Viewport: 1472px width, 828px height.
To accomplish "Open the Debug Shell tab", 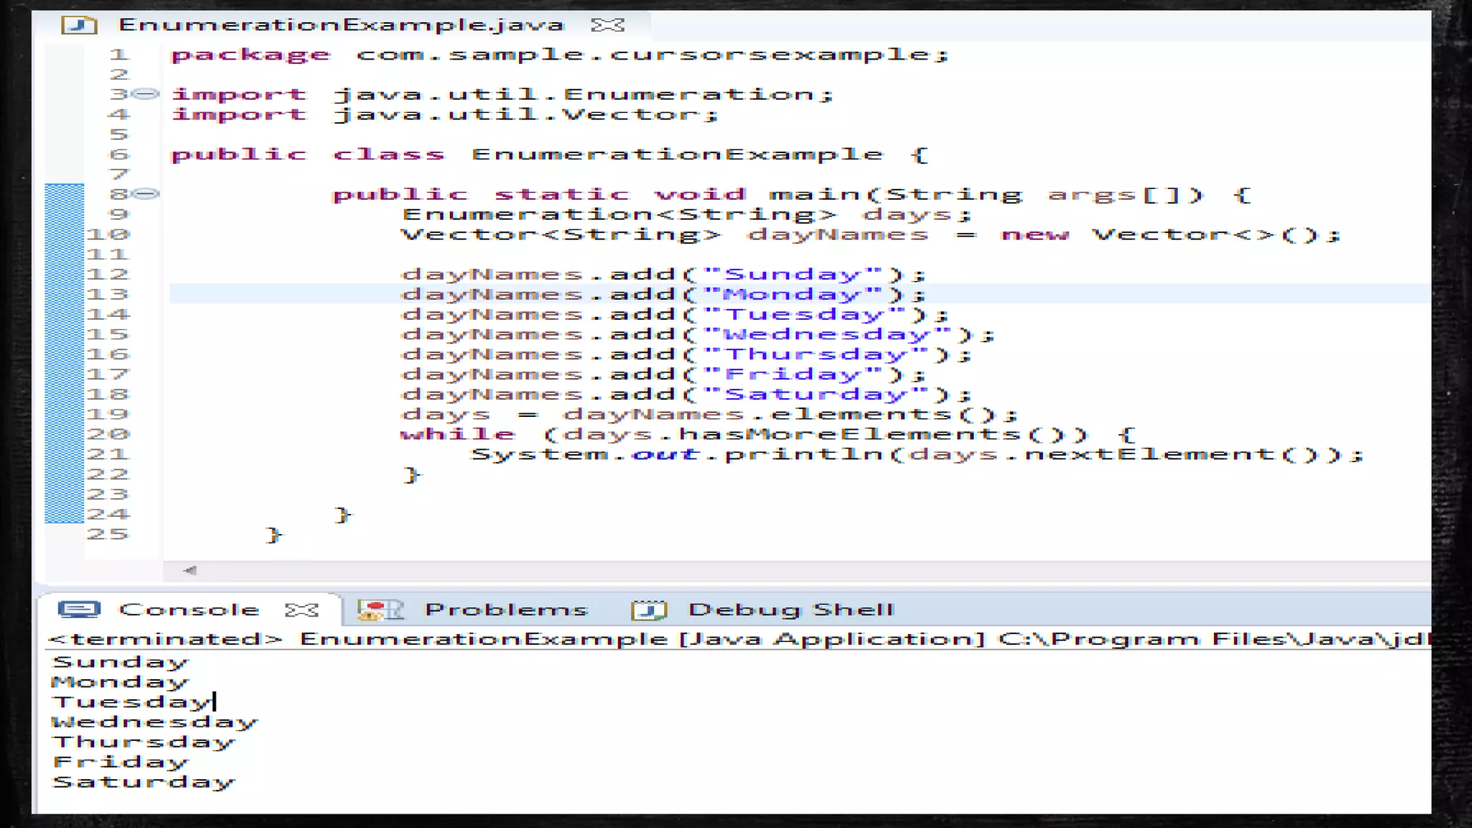I will click(791, 610).
